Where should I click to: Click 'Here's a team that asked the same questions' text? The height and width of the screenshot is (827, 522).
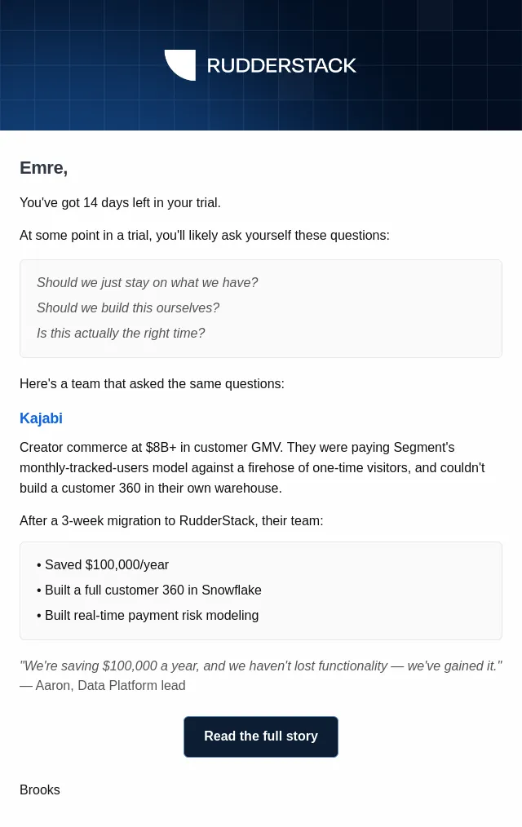point(152,384)
